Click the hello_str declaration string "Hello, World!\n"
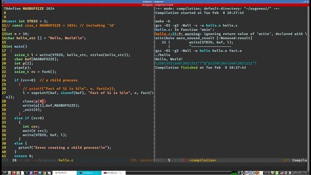The height and width of the screenshot is (175, 311). tap(66, 38)
